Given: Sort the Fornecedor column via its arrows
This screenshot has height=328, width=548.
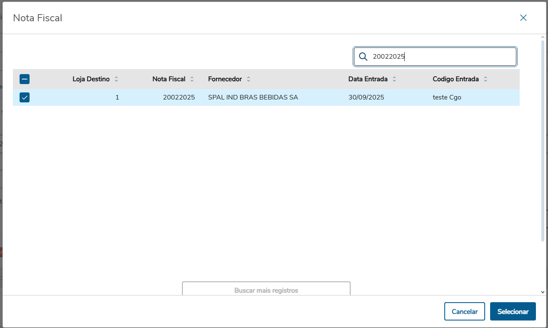Looking at the screenshot, I should point(249,79).
